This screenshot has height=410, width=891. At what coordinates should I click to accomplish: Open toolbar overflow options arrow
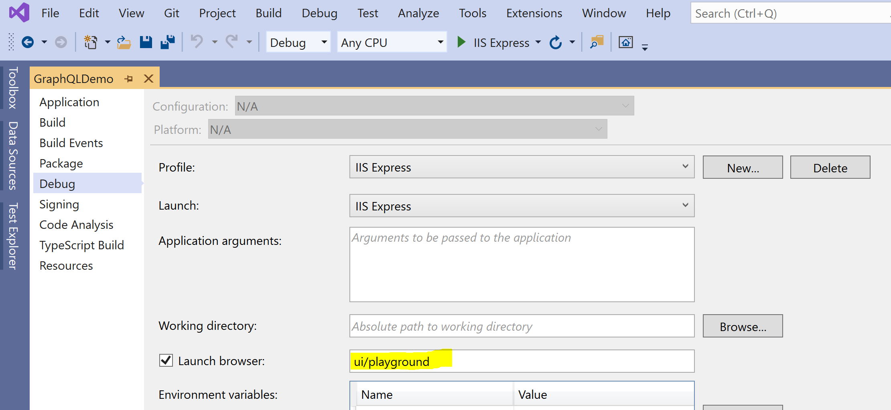click(645, 47)
